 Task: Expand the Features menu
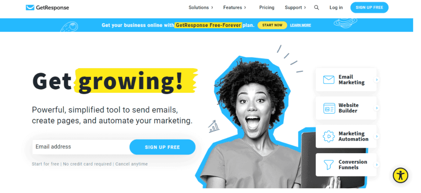coord(234,7)
